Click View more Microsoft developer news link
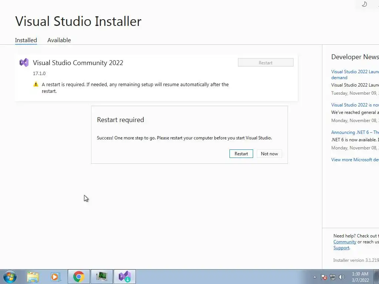 [355, 160]
